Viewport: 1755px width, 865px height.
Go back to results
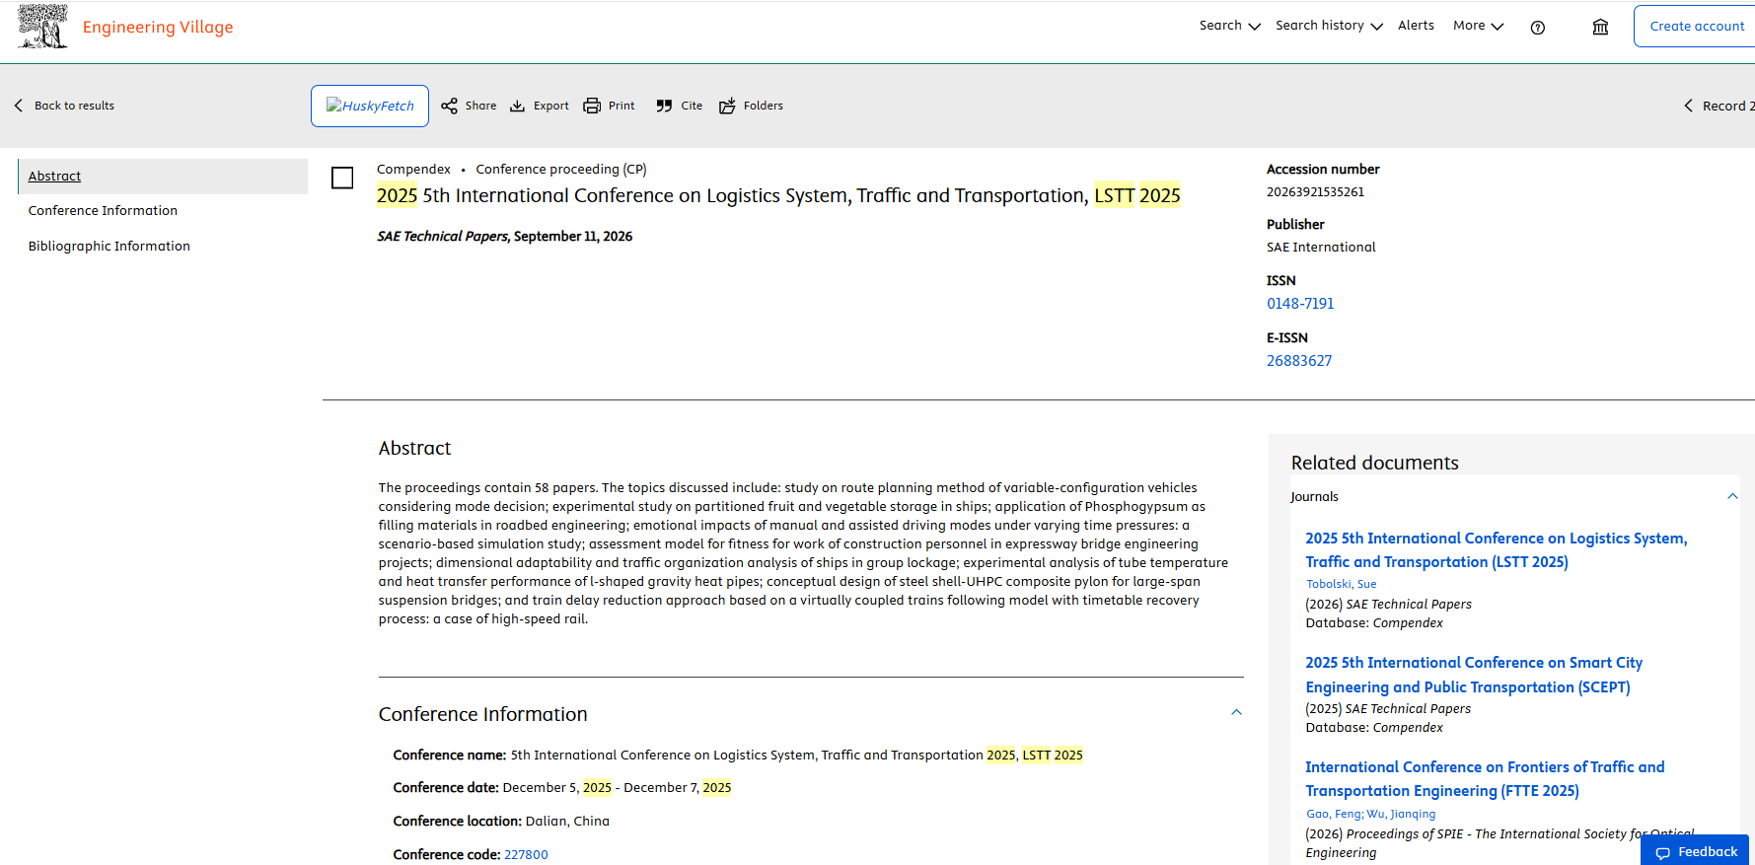(64, 106)
